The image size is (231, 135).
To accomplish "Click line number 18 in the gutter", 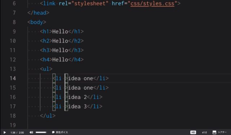I will click(13, 116).
